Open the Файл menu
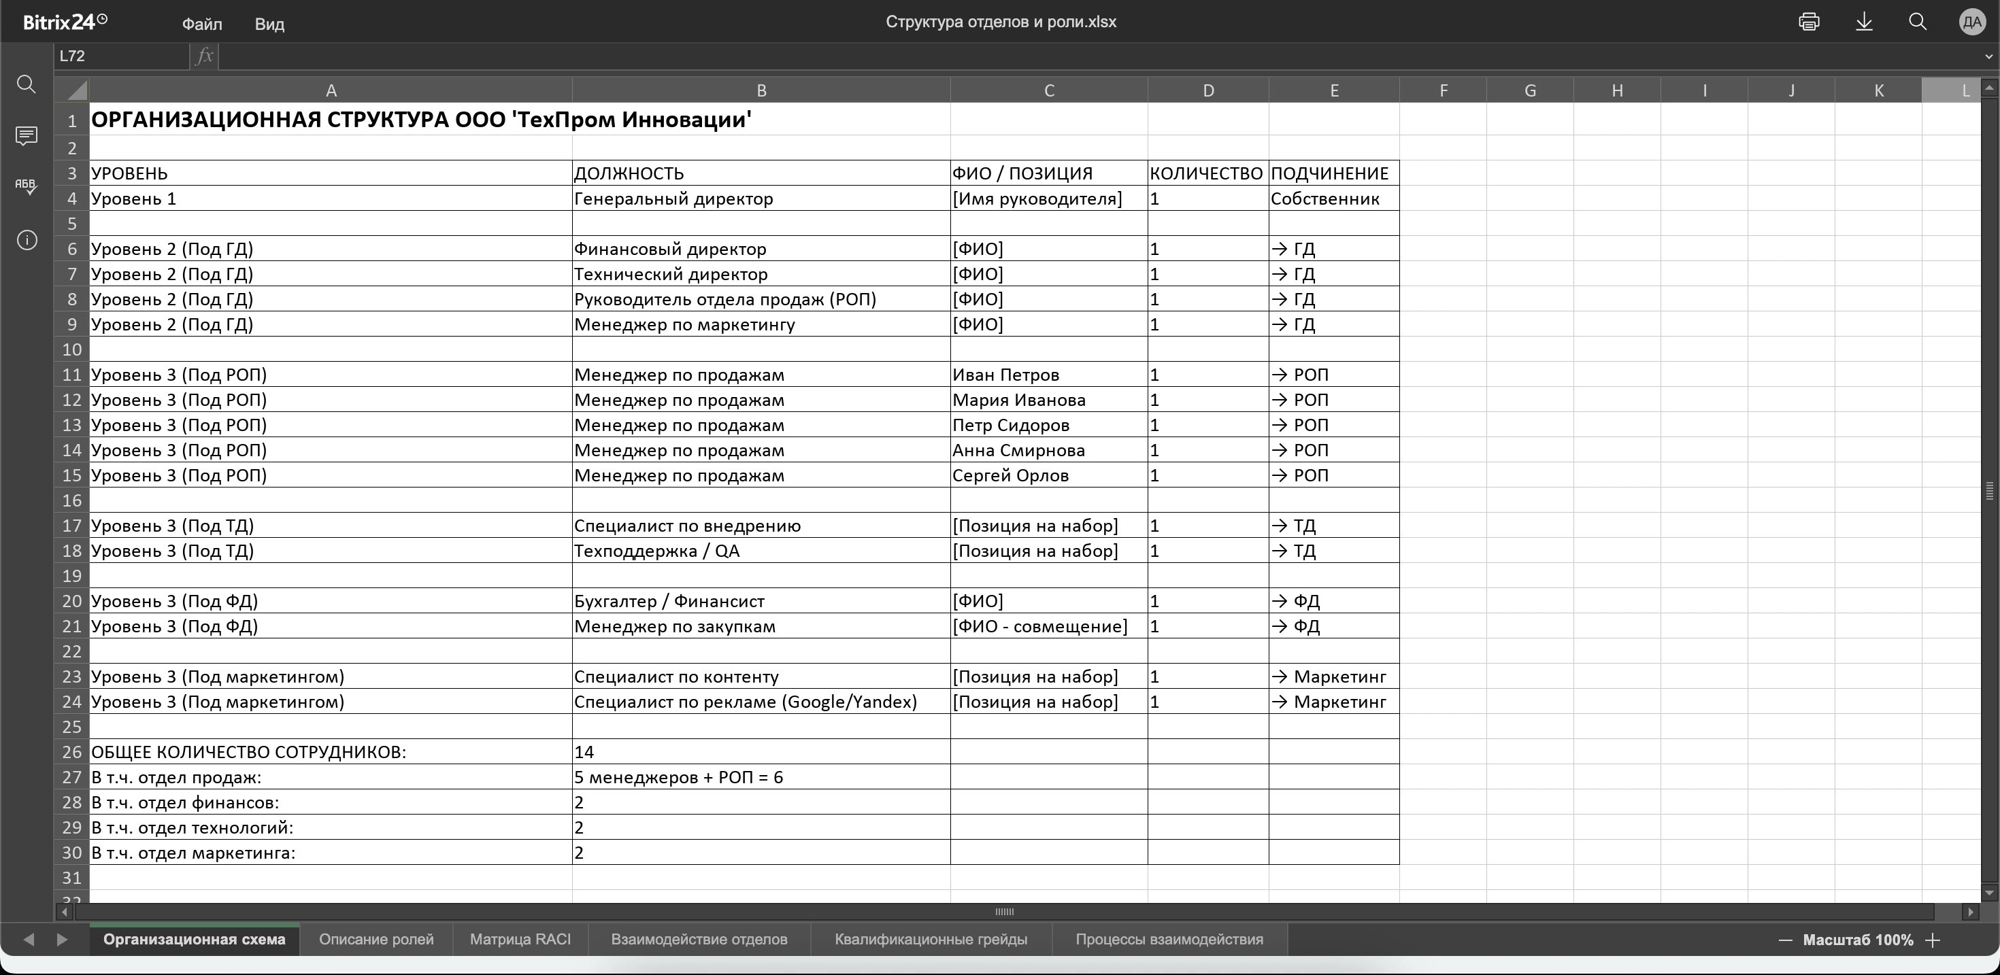The height and width of the screenshot is (975, 2000). pyautogui.click(x=202, y=24)
